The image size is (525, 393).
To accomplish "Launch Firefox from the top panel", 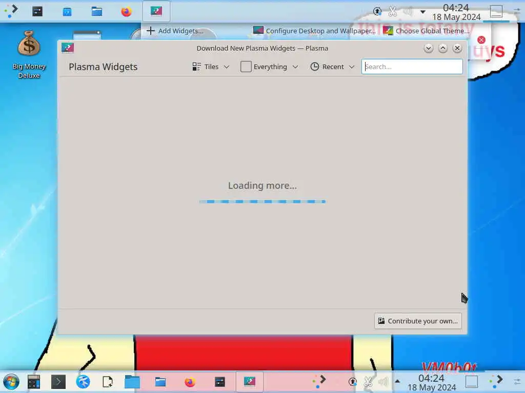I will pos(126,12).
